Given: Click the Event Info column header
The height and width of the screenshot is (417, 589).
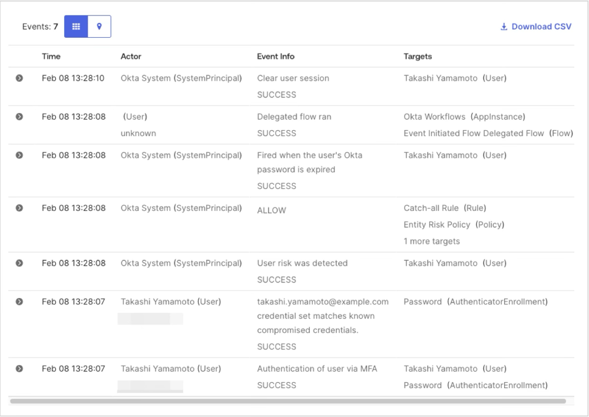Looking at the screenshot, I should pos(276,56).
